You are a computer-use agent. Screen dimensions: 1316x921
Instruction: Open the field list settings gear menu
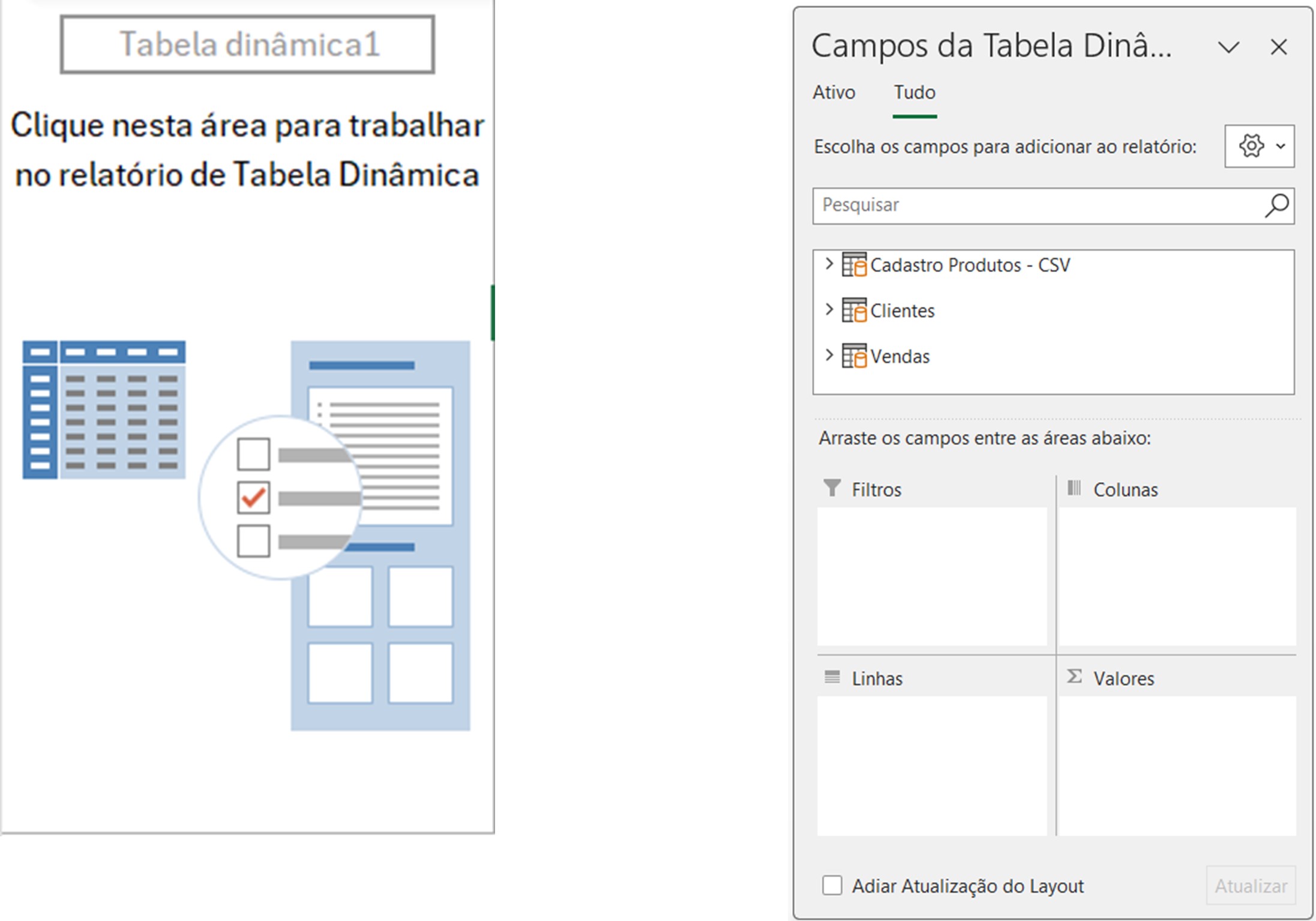(x=1259, y=146)
